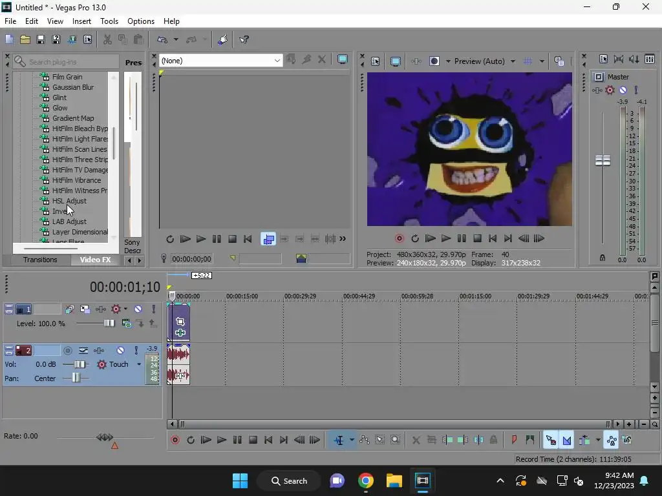Screen dimensions: 662x496
Task: Switch to the Transitions tab
Action: (x=40, y=260)
